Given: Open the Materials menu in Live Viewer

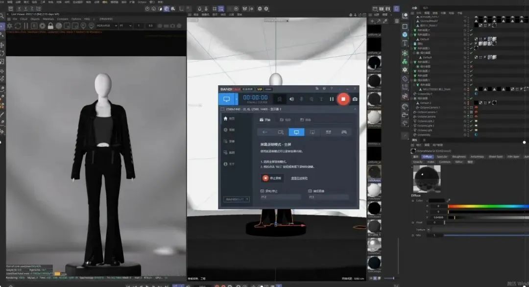Looking at the screenshot, I should coord(48,19).
